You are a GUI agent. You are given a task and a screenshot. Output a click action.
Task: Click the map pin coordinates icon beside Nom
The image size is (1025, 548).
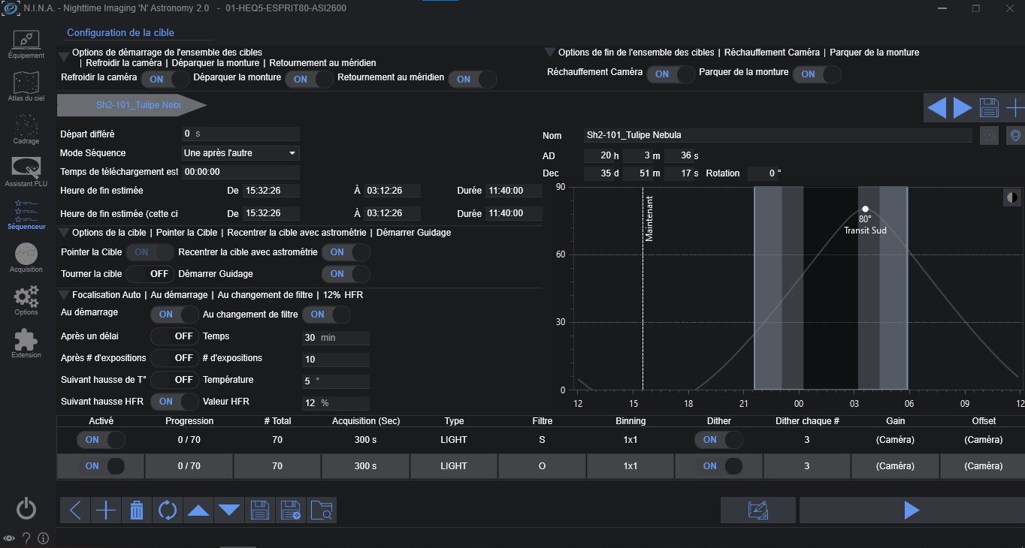tap(1015, 135)
